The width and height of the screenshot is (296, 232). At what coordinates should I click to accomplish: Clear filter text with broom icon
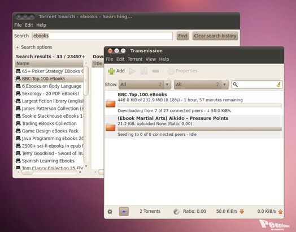tap(278, 84)
